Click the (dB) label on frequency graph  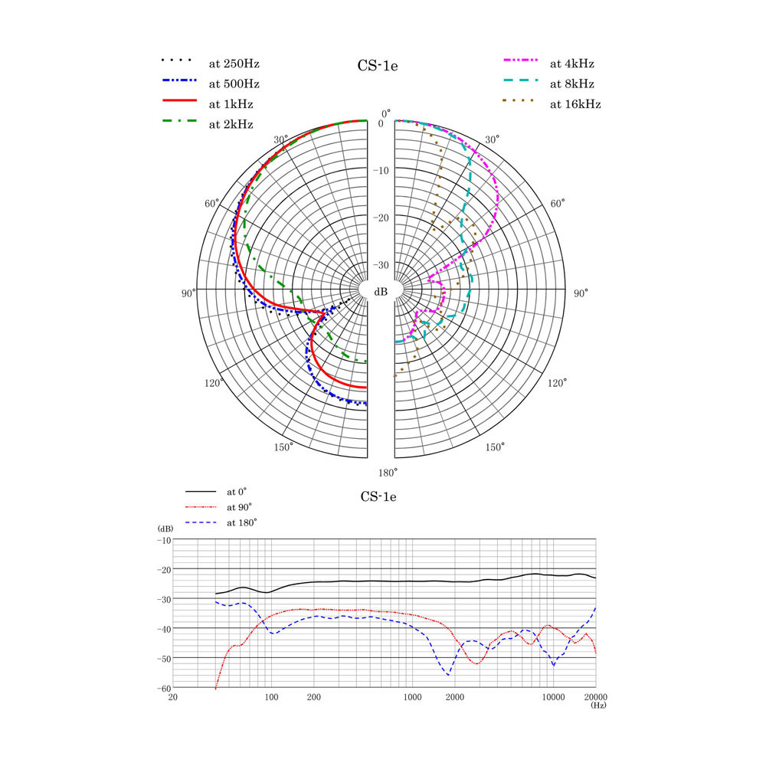(x=165, y=529)
